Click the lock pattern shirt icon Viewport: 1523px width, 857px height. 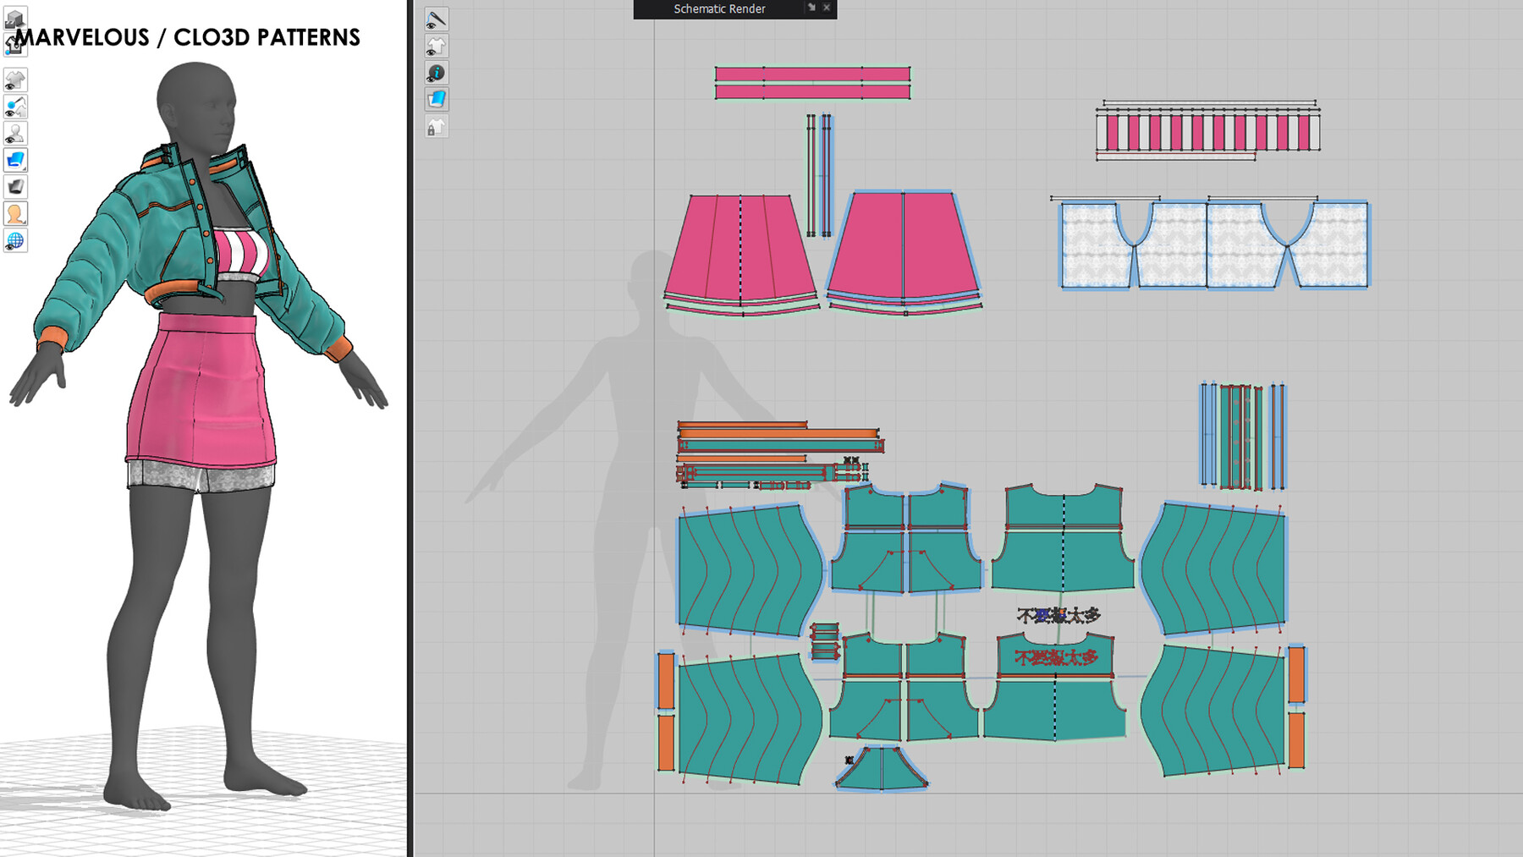pyautogui.click(x=437, y=127)
